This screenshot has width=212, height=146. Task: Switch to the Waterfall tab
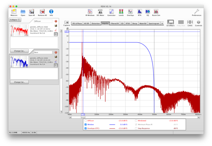tap(143, 23)
